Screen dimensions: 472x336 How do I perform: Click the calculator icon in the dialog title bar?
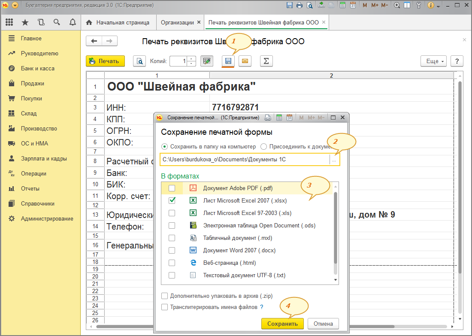pos(279,118)
